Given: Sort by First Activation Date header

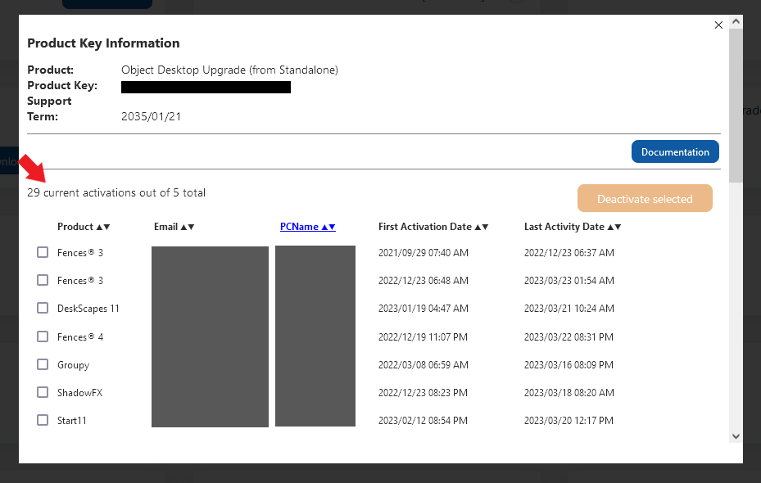Looking at the screenshot, I should tap(433, 227).
